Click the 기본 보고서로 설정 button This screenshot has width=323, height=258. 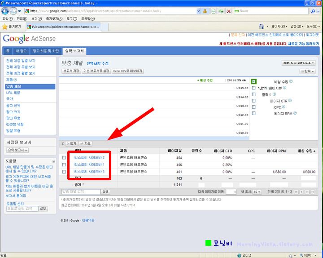[96, 71]
